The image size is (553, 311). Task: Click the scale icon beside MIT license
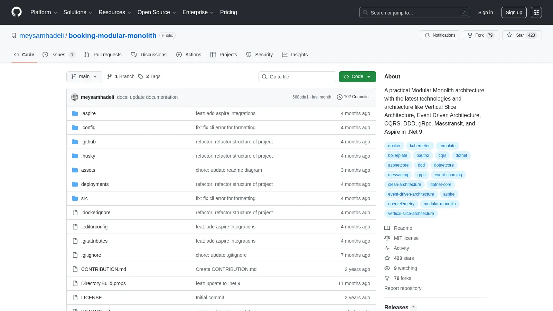[x=387, y=238]
